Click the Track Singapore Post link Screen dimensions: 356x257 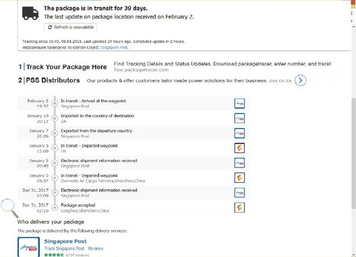tap(64, 248)
